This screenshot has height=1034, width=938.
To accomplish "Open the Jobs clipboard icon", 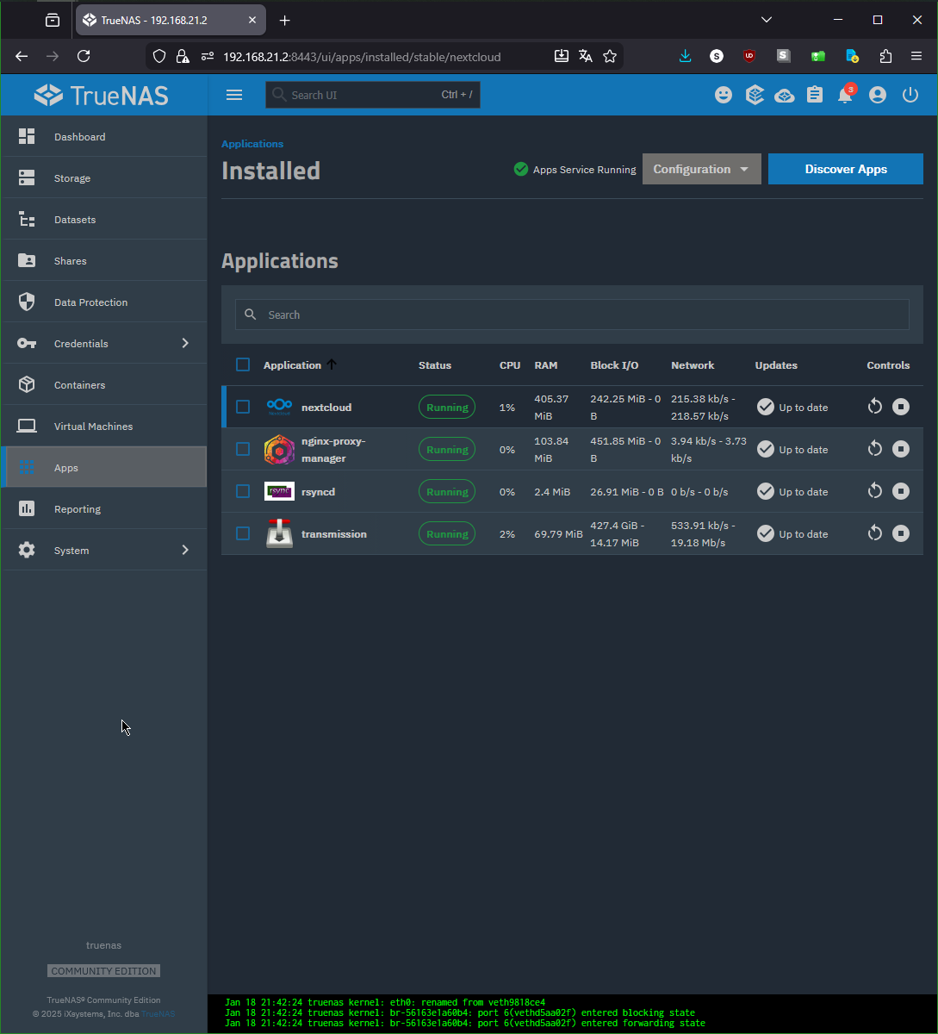I will click(x=815, y=95).
